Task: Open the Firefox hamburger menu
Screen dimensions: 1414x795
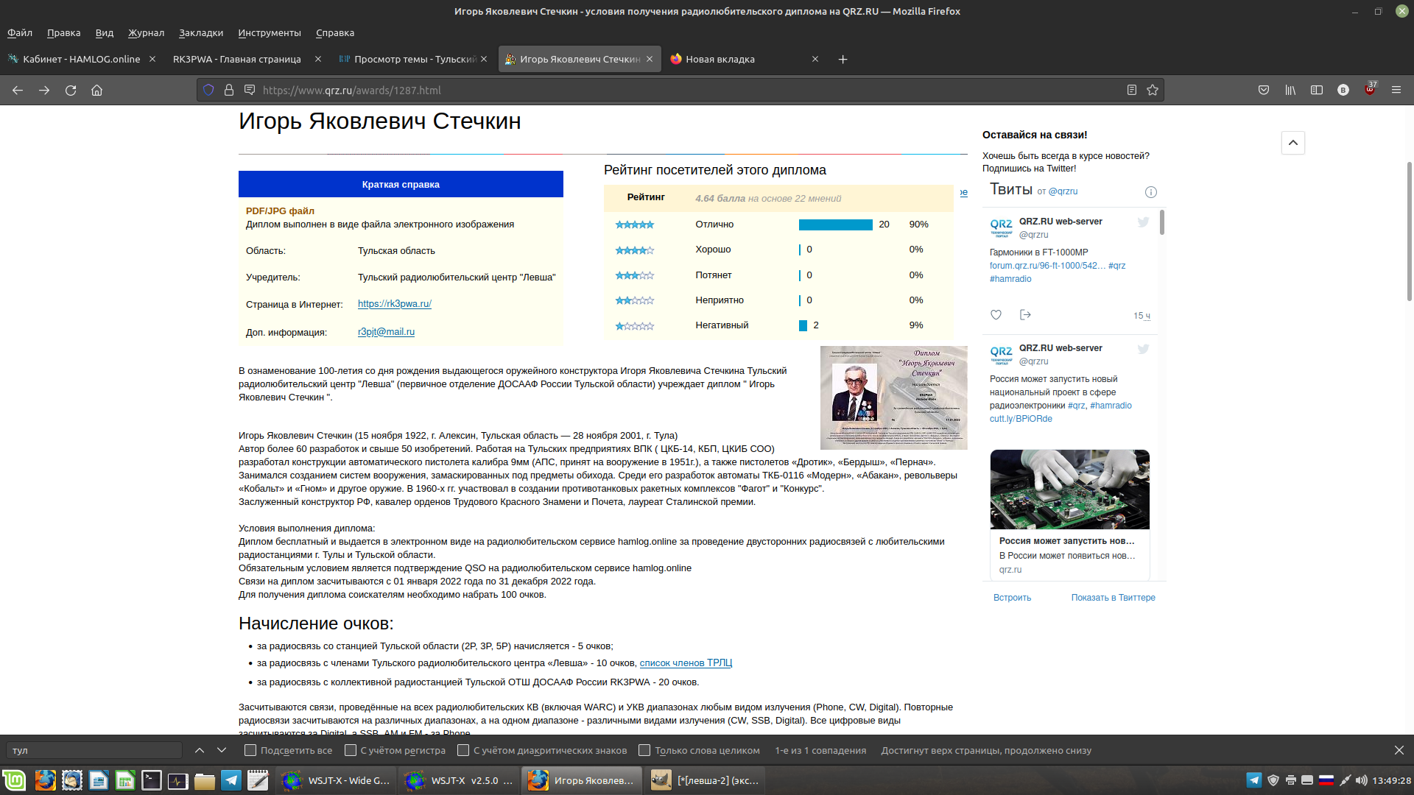Action: pos(1396,90)
